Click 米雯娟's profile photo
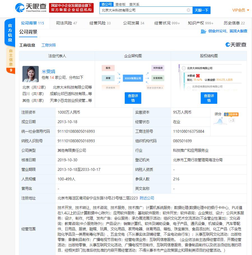252x255 pixels. (31, 74)
